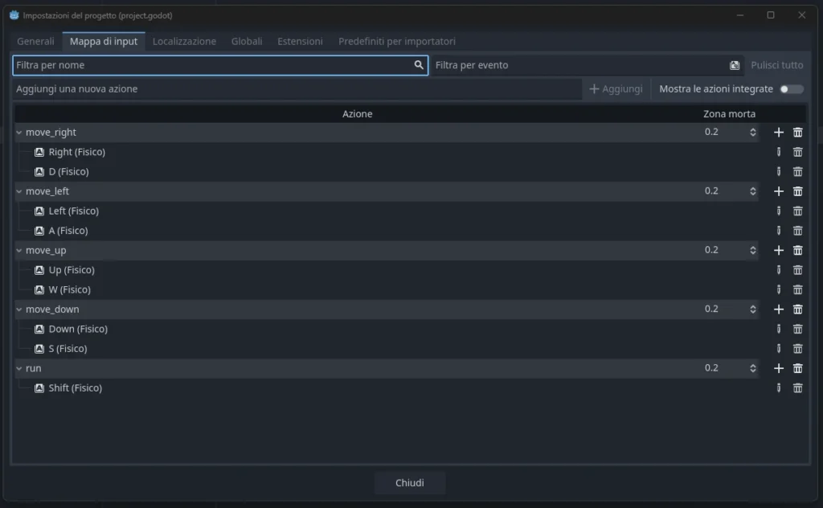Click the keyboard icon beside Filtra per evento
The width and height of the screenshot is (823, 508).
tap(735, 65)
